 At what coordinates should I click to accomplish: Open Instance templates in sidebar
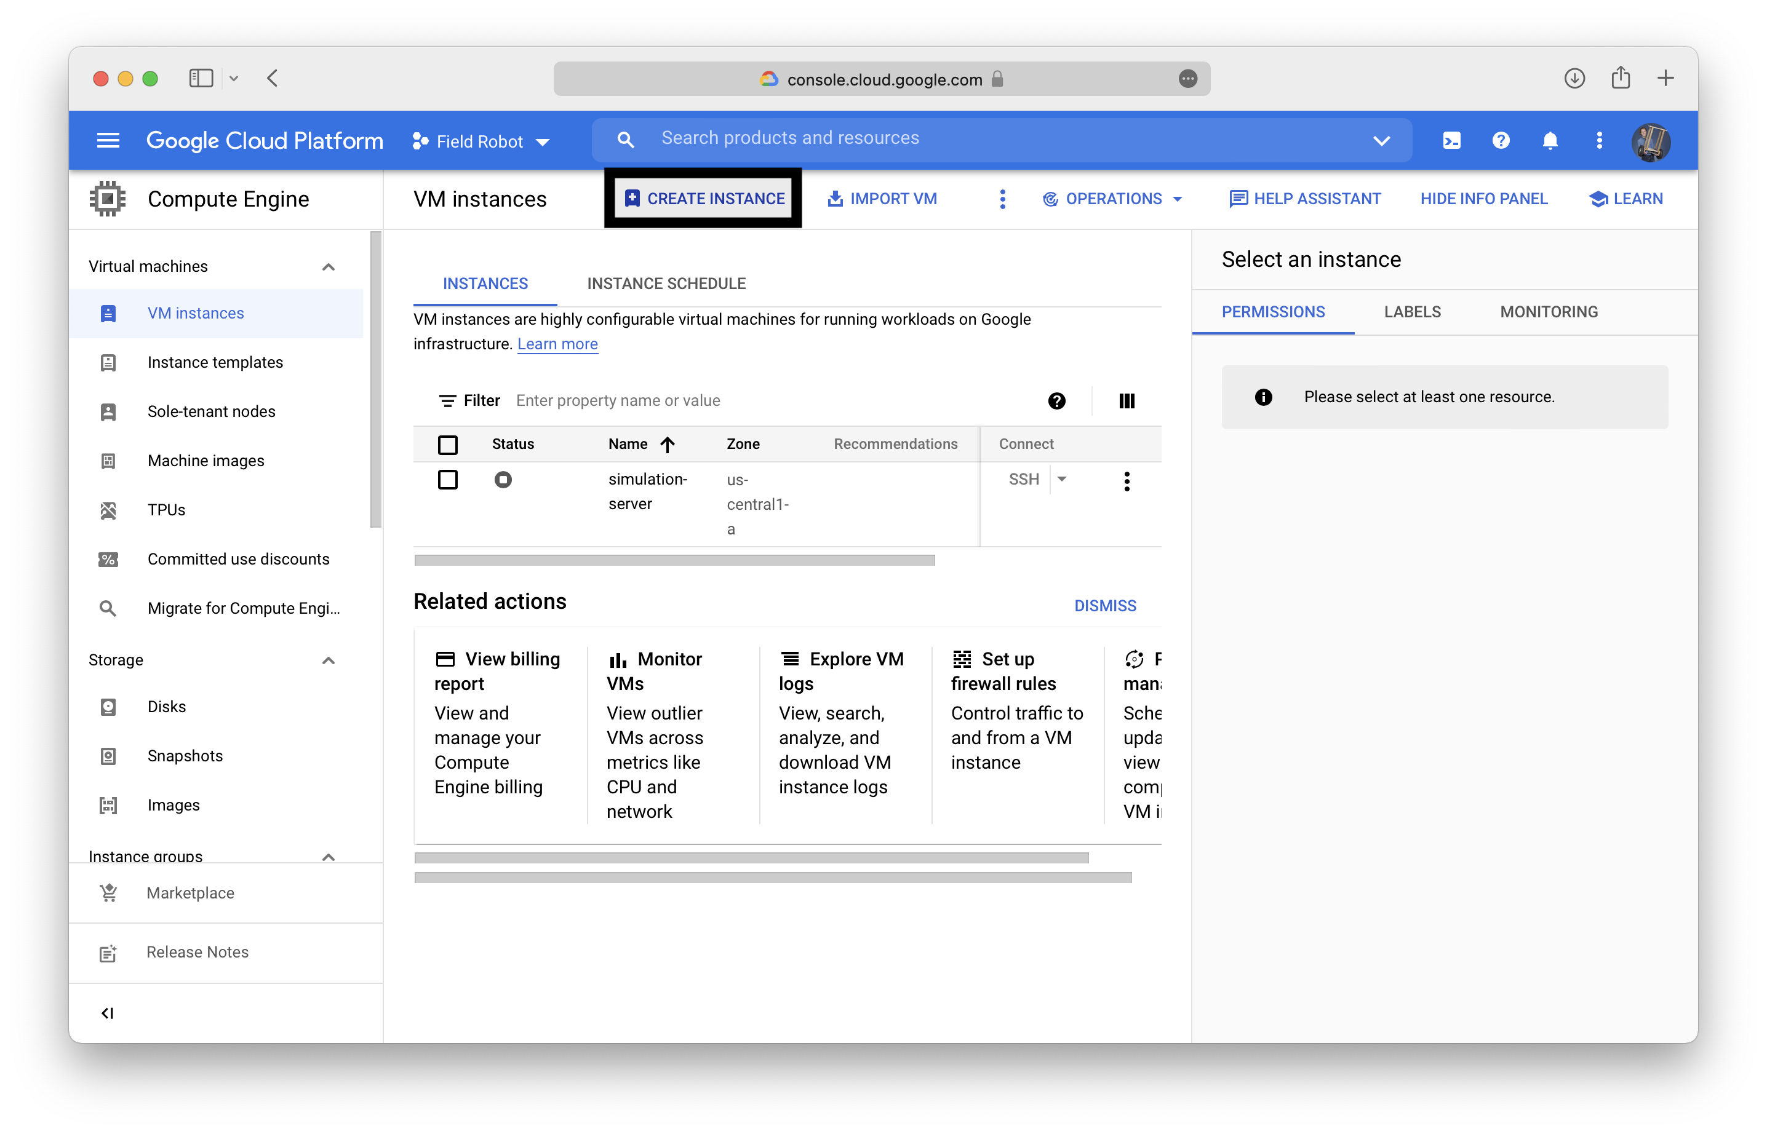tap(216, 362)
